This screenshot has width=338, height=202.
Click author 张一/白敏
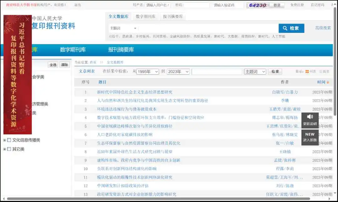[285, 143]
